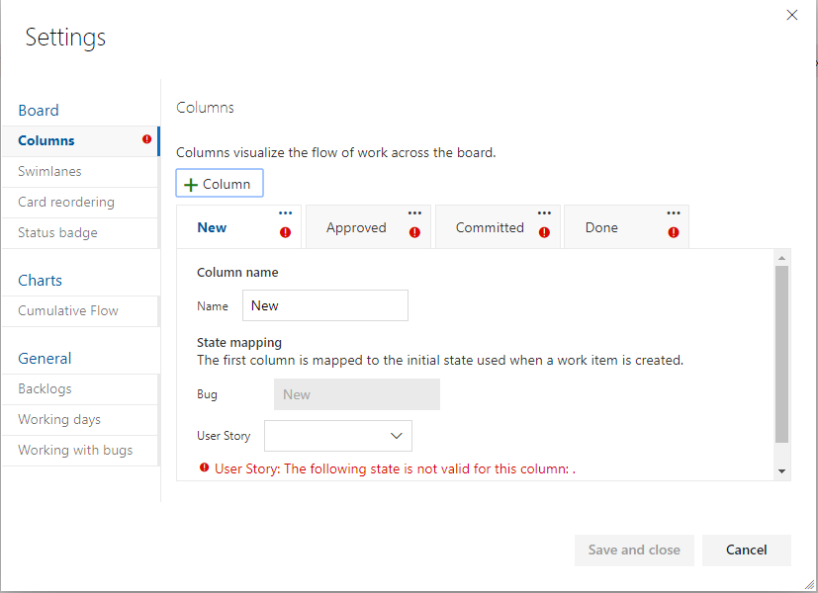Click the error icon on Committed column tab
This screenshot has height=593, width=818.
pyautogui.click(x=544, y=232)
